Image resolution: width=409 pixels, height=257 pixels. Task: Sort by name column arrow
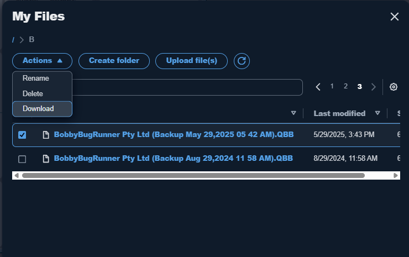coord(293,113)
